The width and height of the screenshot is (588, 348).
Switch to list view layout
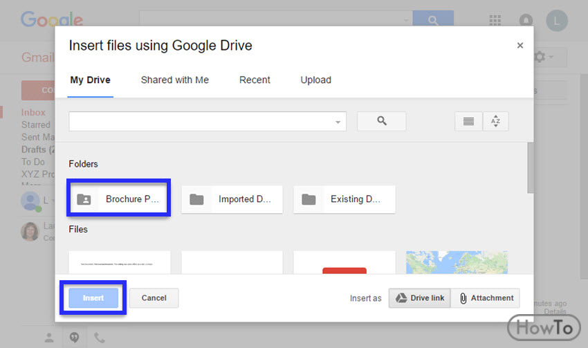pos(468,122)
